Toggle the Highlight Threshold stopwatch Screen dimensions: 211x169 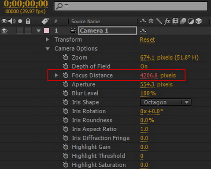tap(66, 156)
